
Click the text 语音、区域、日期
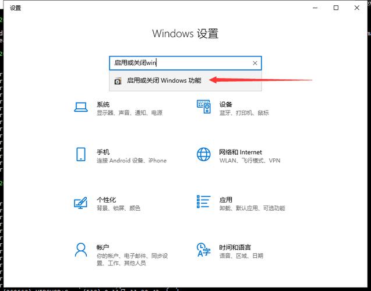[241, 255]
